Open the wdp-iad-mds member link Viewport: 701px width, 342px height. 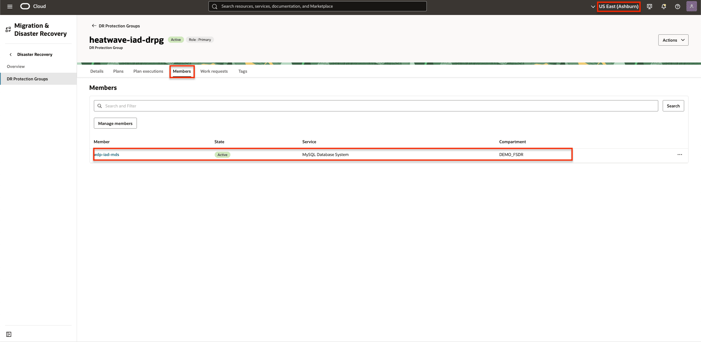coord(107,154)
